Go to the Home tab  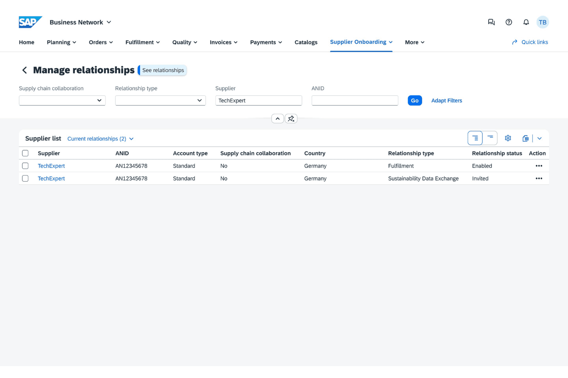tap(26, 42)
